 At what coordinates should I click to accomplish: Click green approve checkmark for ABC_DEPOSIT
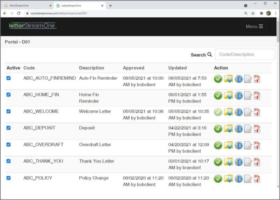218,129
